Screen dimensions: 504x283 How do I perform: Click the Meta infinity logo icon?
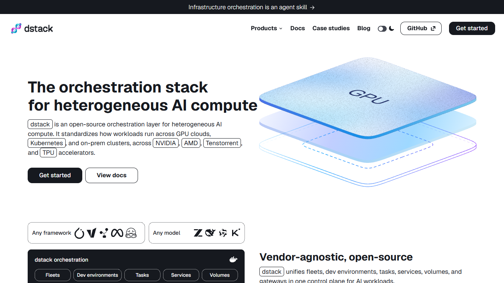117,233
